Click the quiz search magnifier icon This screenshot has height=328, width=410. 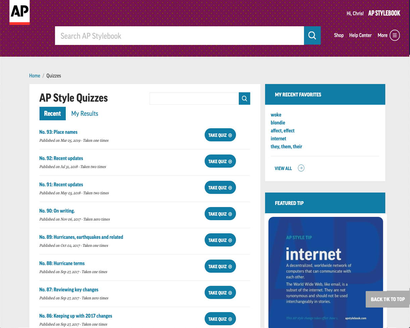245,98
